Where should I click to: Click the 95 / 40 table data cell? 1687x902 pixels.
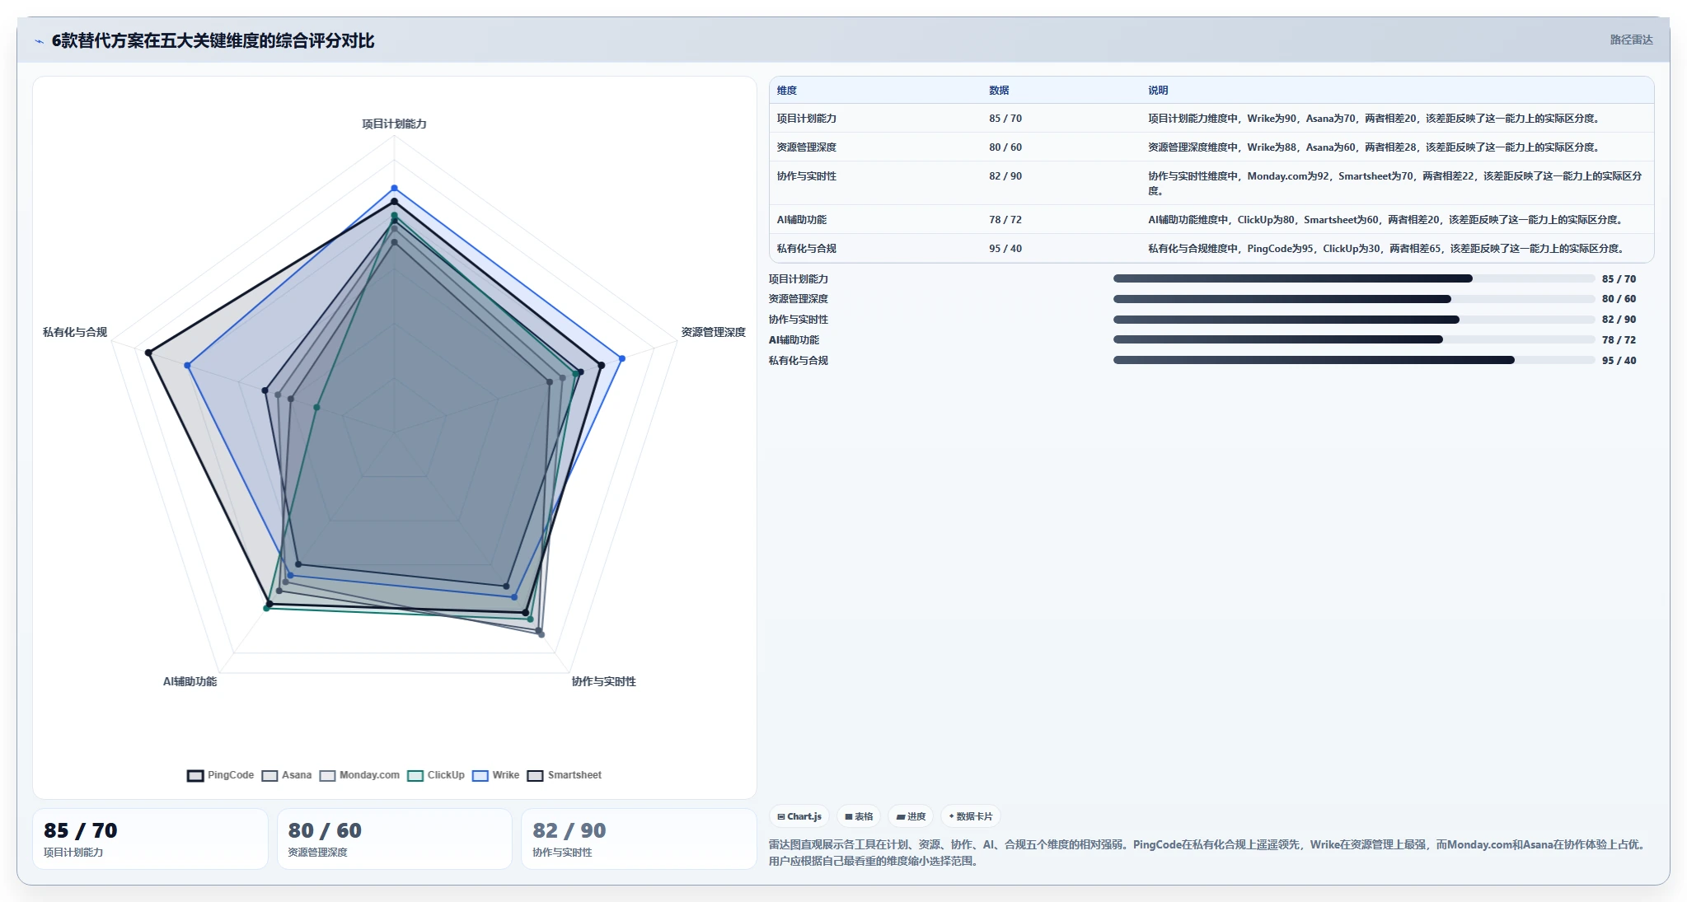[x=1005, y=249]
